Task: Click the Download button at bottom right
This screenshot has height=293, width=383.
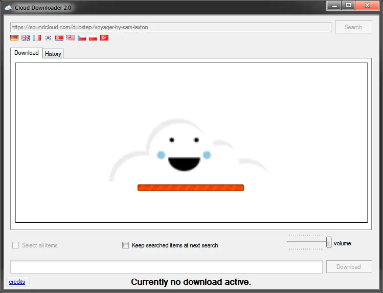Action: pos(349,266)
